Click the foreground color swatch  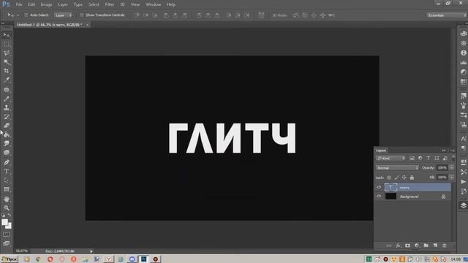(x=4, y=222)
